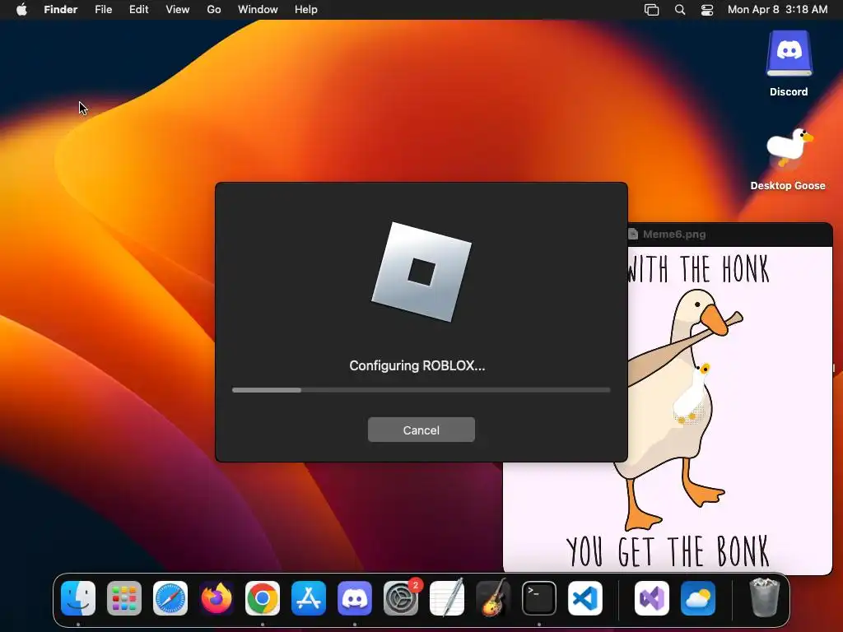843x632 pixels.
Task: Open Control Center in menu bar
Action: pyautogui.click(x=707, y=10)
